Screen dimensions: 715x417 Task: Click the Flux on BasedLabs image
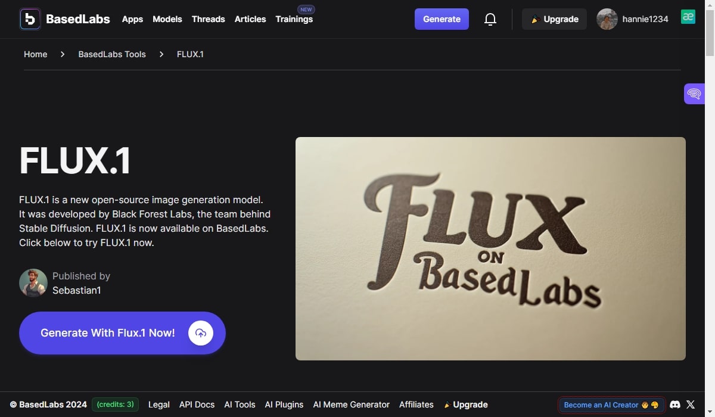click(x=490, y=248)
